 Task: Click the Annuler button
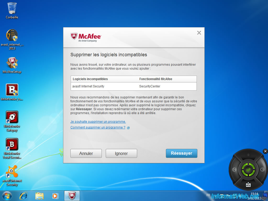click(86, 153)
